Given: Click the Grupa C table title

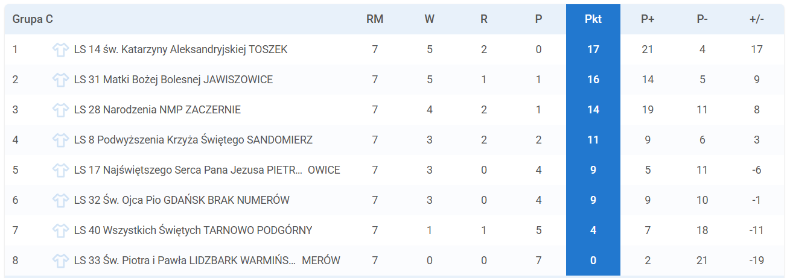Looking at the screenshot, I should pyautogui.click(x=33, y=19).
